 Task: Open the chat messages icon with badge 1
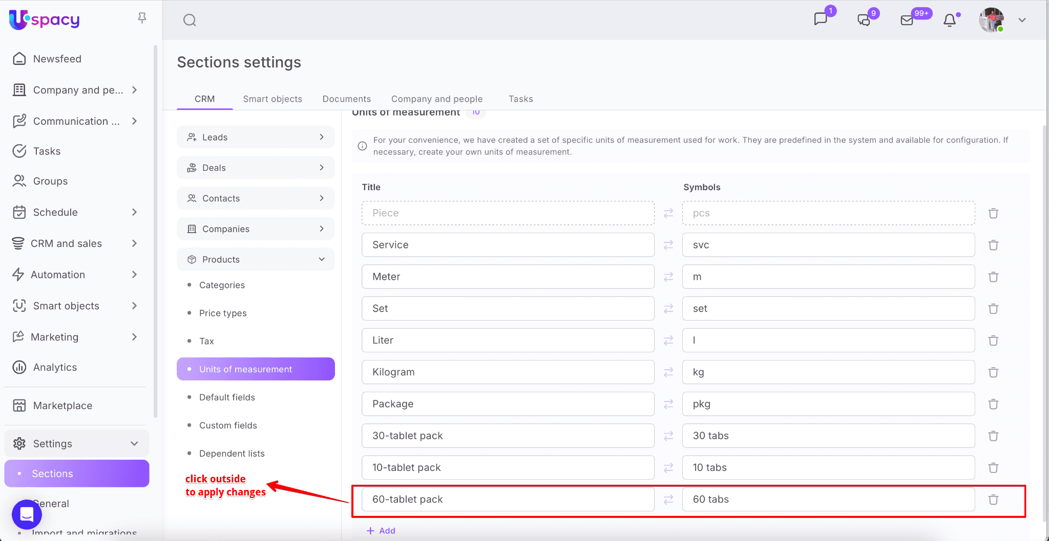[x=821, y=19]
